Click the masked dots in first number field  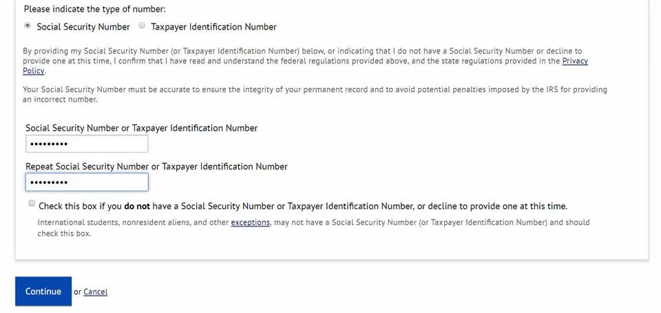click(50, 144)
